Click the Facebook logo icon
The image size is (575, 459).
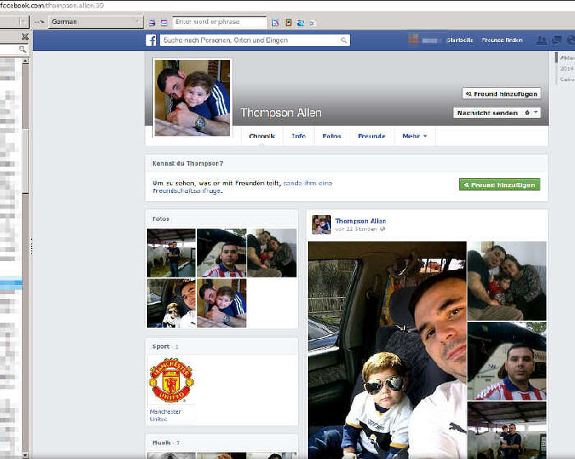pyautogui.click(x=151, y=40)
